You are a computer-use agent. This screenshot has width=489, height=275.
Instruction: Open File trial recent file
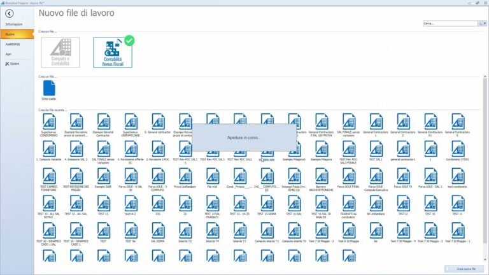pyautogui.click(x=213, y=178)
